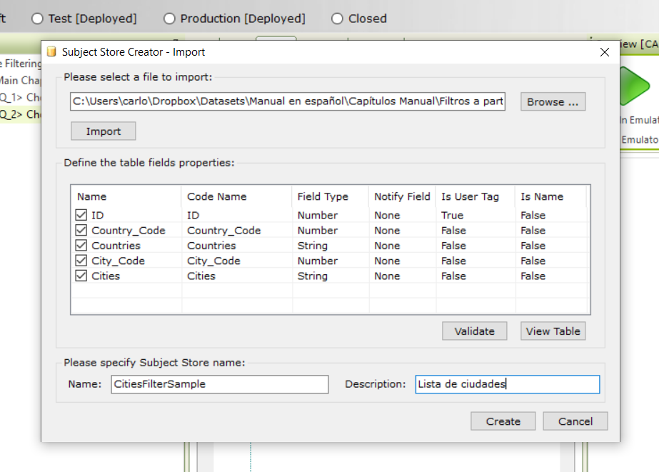Click the Name field containing CitiesFilterSample
659x472 pixels.
point(220,384)
